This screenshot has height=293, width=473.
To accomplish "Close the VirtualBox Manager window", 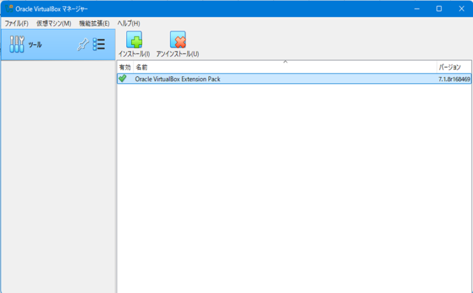I will point(461,8).
